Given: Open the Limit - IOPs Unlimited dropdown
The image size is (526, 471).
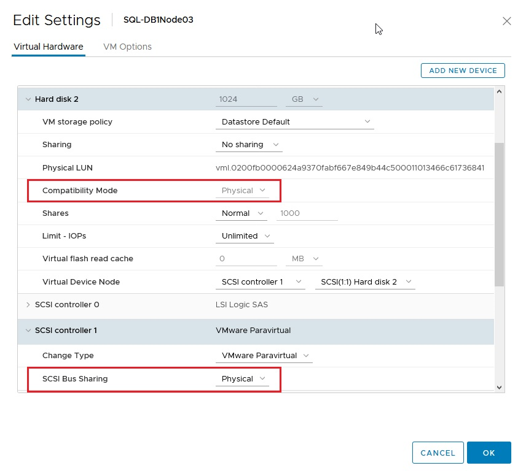Looking at the screenshot, I should (245, 236).
